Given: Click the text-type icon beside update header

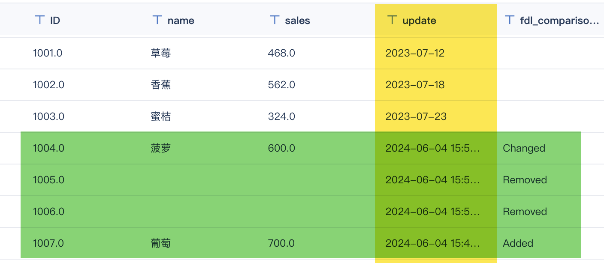Looking at the screenshot, I should coord(392,20).
